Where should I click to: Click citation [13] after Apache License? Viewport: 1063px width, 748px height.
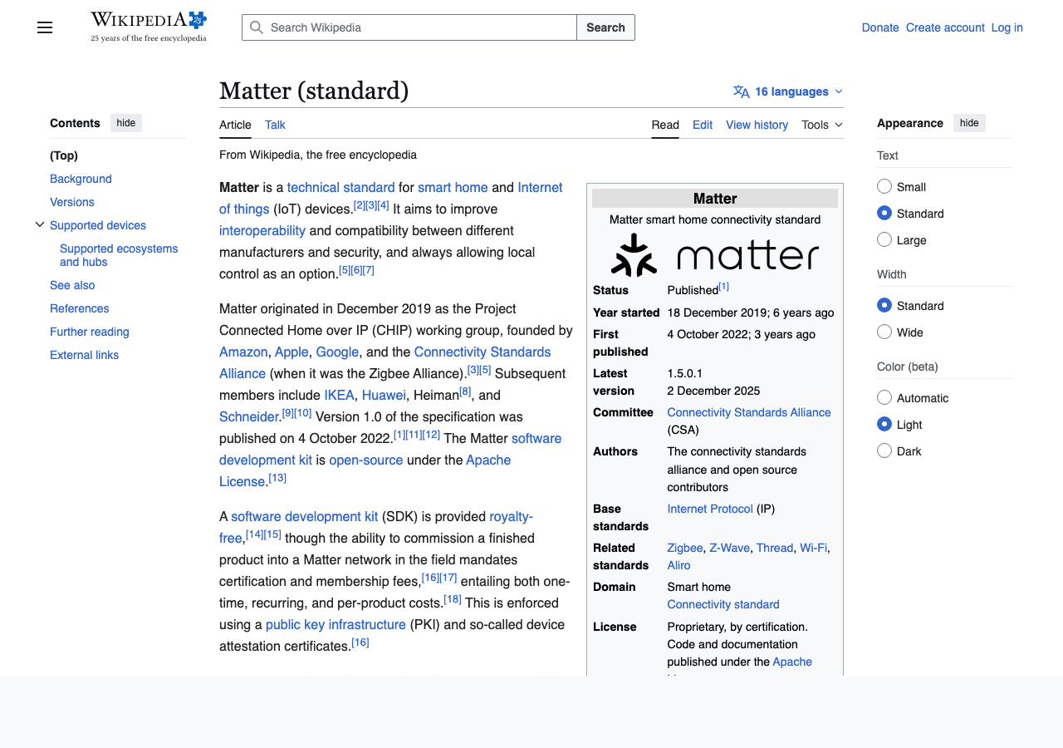pos(277,476)
